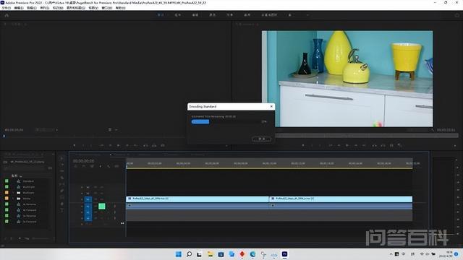This screenshot has height=260, width=463.
Task: Open Microsoft Edge from the taskbar
Action: pyautogui.click(x=252, y=254)
